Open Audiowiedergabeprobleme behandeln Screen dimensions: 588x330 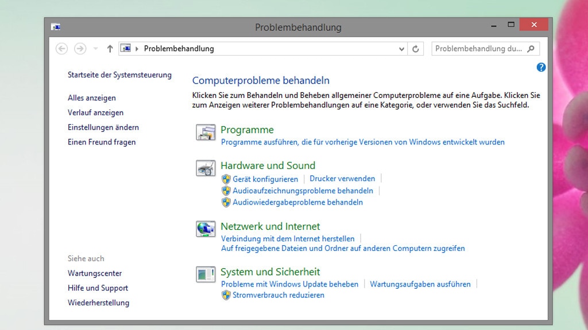[298, 202]
